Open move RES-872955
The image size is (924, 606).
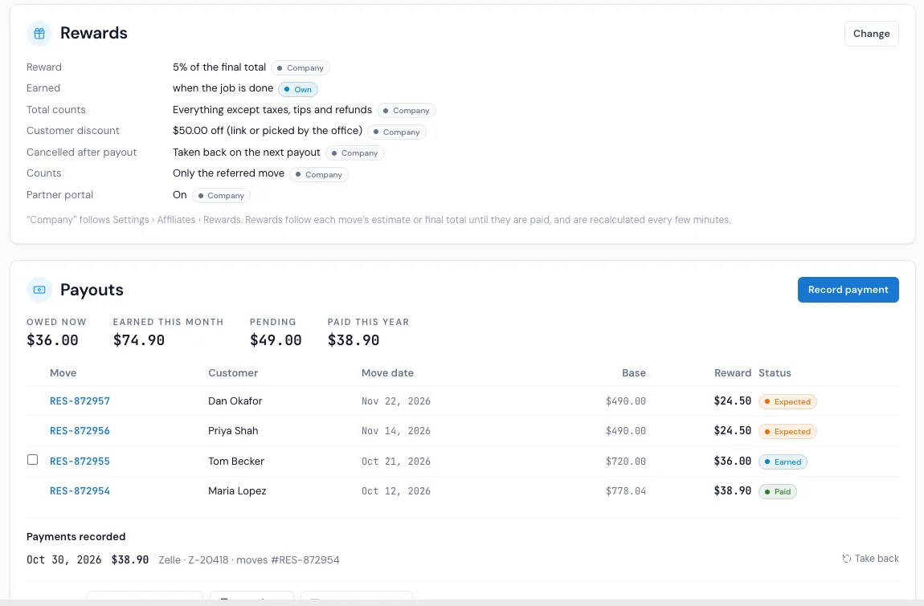[x=80, y=462]
